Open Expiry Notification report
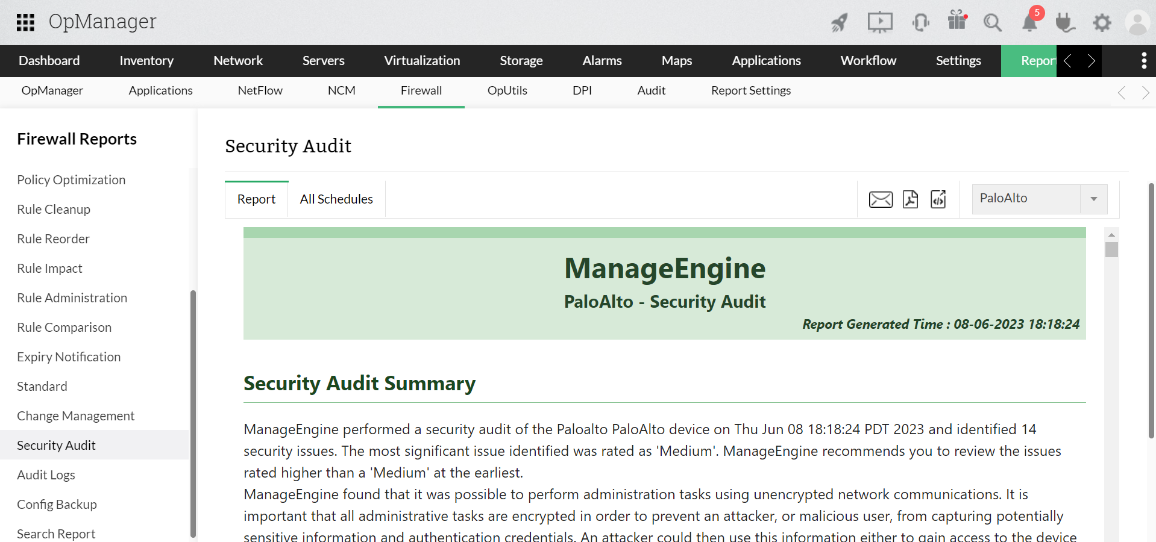The width and height of the screenshot is (1156, 542). pyautogui.click(x=69, y=357)
